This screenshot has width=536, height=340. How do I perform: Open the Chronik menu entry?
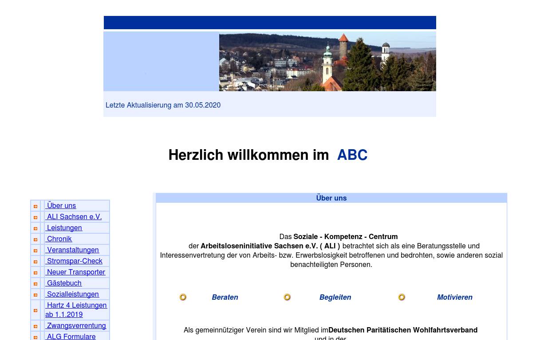pos(59,239)
